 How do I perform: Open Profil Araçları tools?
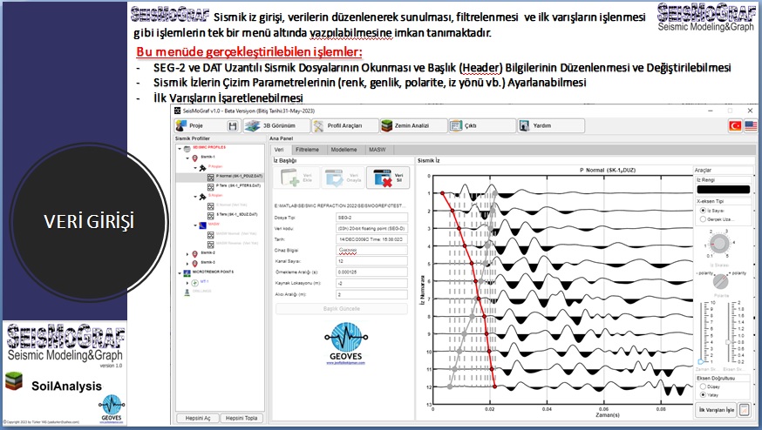[x=344, y=125]
